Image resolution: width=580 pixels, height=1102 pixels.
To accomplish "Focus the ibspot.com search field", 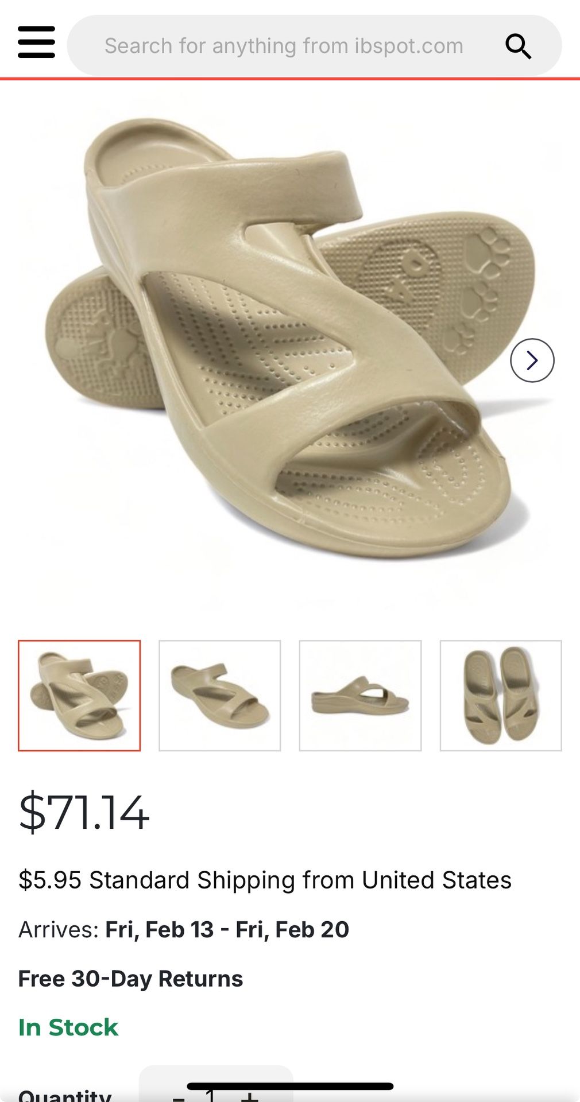I will tap(314, 45).
